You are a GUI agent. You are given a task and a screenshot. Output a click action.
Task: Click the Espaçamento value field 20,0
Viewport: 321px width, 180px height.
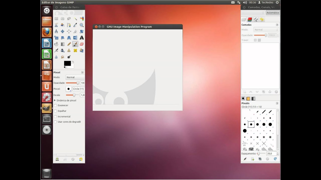point(271,153)
